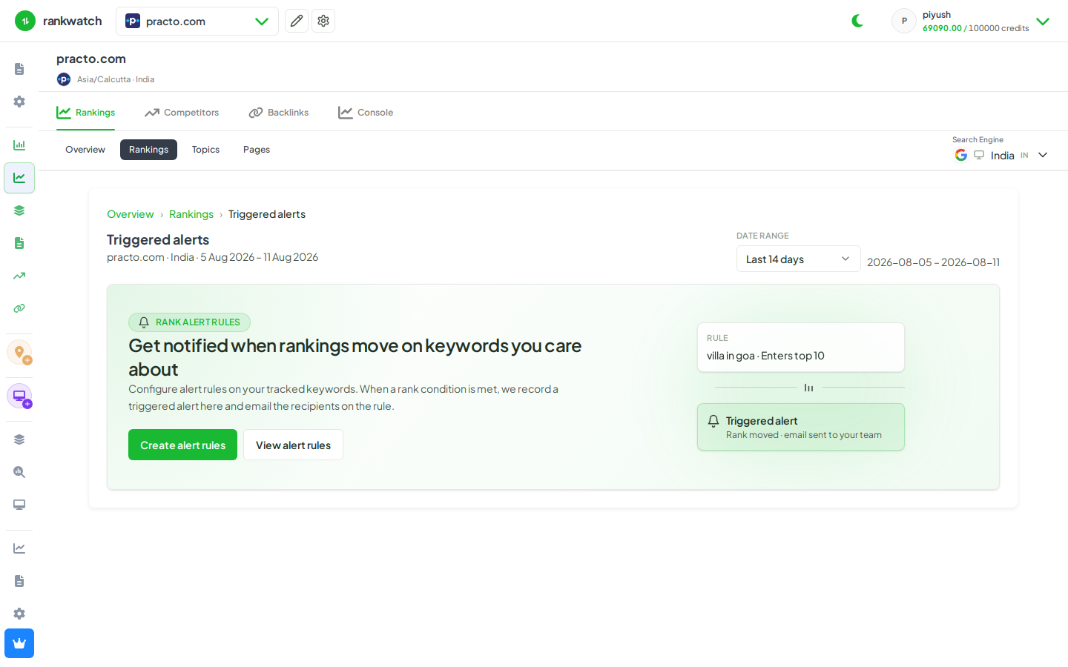
Task: Click the magnifier with chart sidebar icon
Action: pyautogui.click(x=19, y=472)
